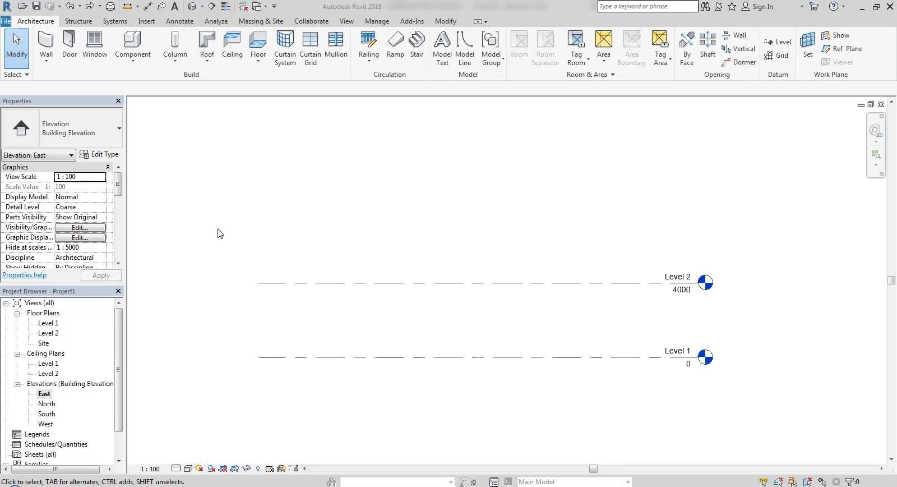Start the Railing tool
Screen dimensions: 897x487
[368, 45]
